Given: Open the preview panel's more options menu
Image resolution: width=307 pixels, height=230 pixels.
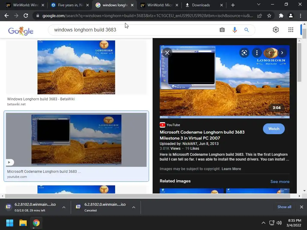Looking at the screenshot, I should point(257,53).
